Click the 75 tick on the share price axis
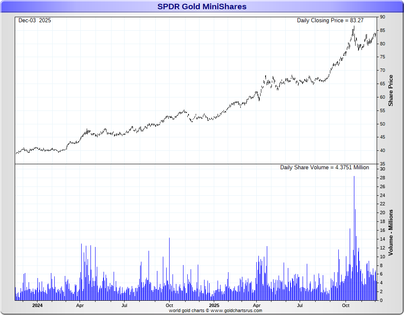 [x=383, y=57]
